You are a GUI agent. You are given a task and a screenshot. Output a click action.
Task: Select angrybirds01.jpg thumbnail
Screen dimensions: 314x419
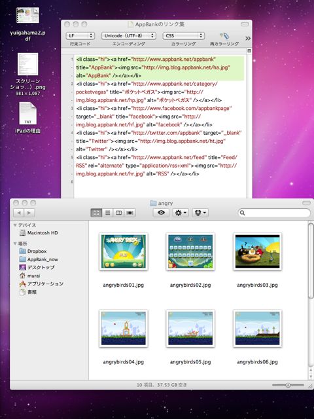[x=124, y=251]
